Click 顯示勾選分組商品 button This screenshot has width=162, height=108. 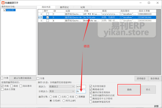pyautogui.click(x=23, y=78)
